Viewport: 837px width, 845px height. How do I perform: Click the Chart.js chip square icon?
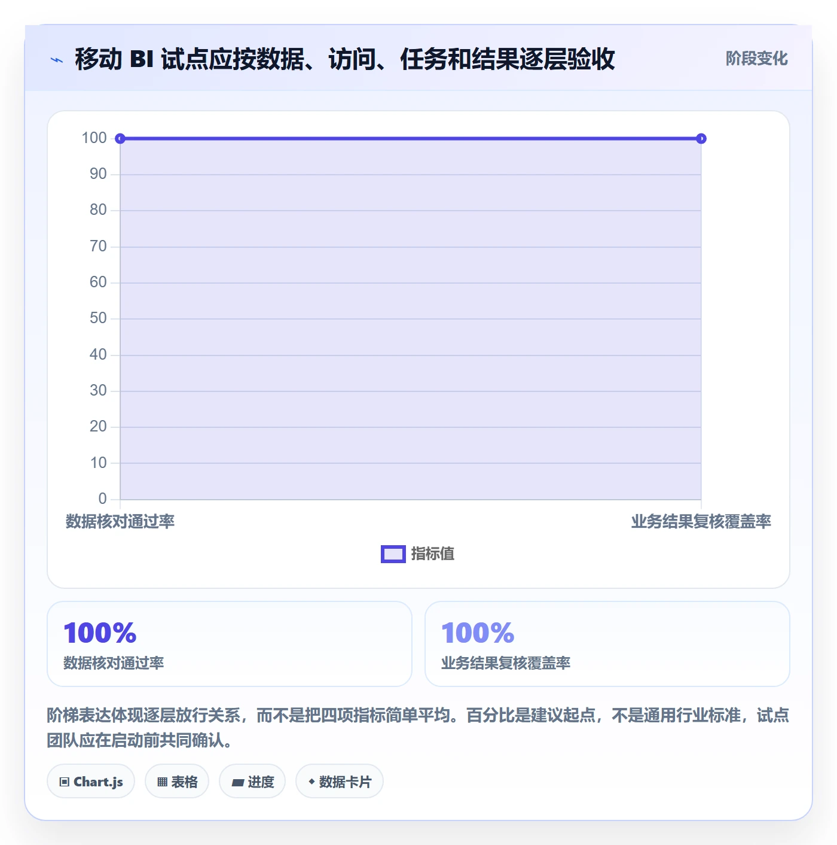point(65,782)
